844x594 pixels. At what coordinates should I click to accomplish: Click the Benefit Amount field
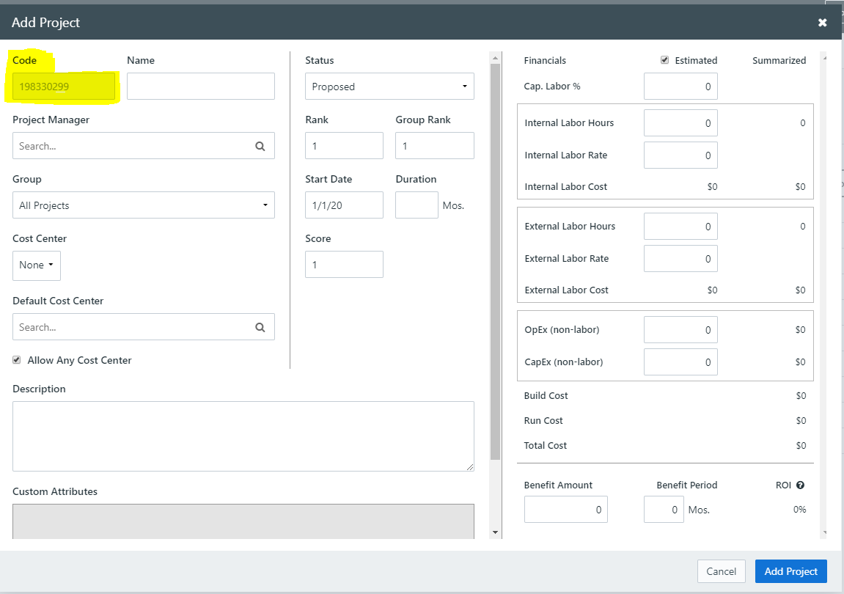[565, 510]
